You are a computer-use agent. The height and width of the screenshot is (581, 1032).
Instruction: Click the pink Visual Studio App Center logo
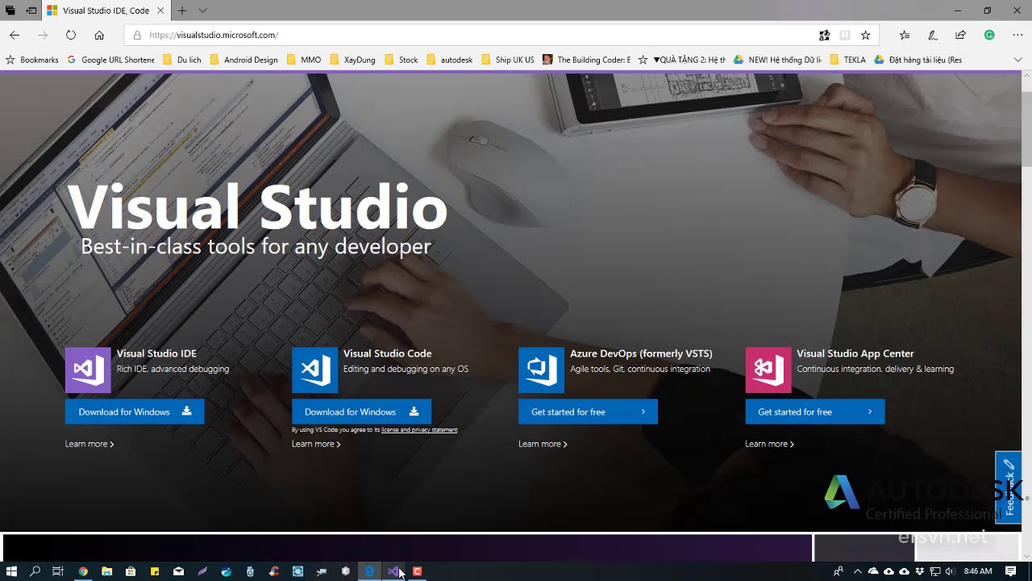768,370
